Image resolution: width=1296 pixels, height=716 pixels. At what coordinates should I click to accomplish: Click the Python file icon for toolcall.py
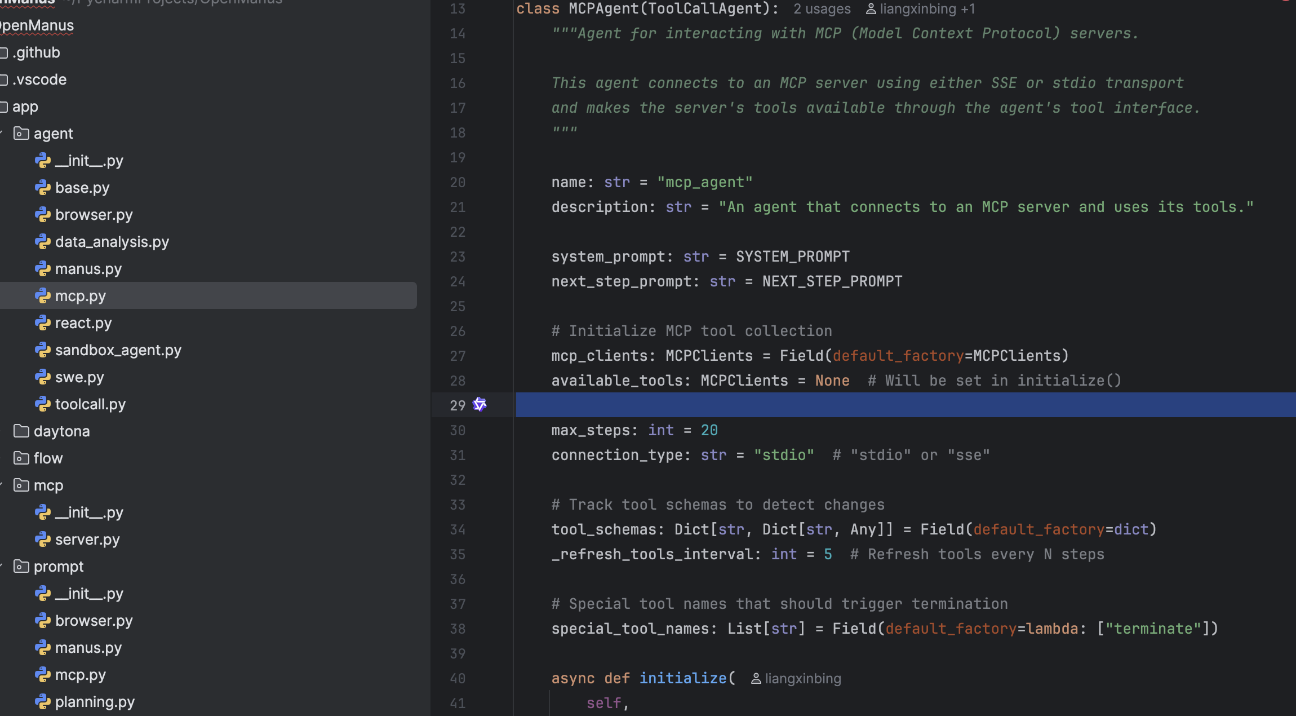[x=43, y=404]
